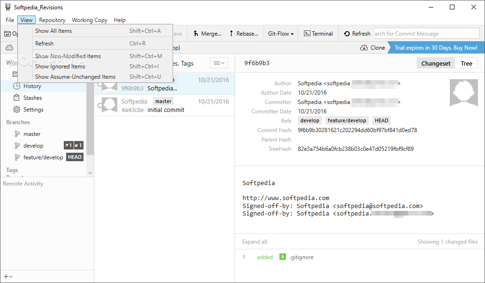Select the feature/develop branch

43,157
